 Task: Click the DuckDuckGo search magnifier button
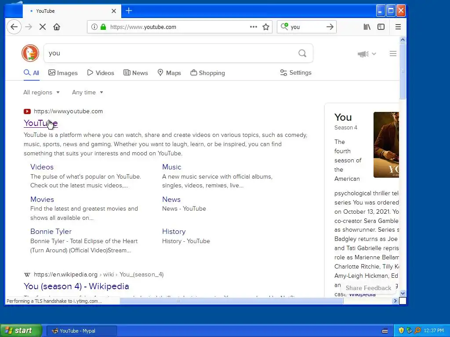pos(302,53)
